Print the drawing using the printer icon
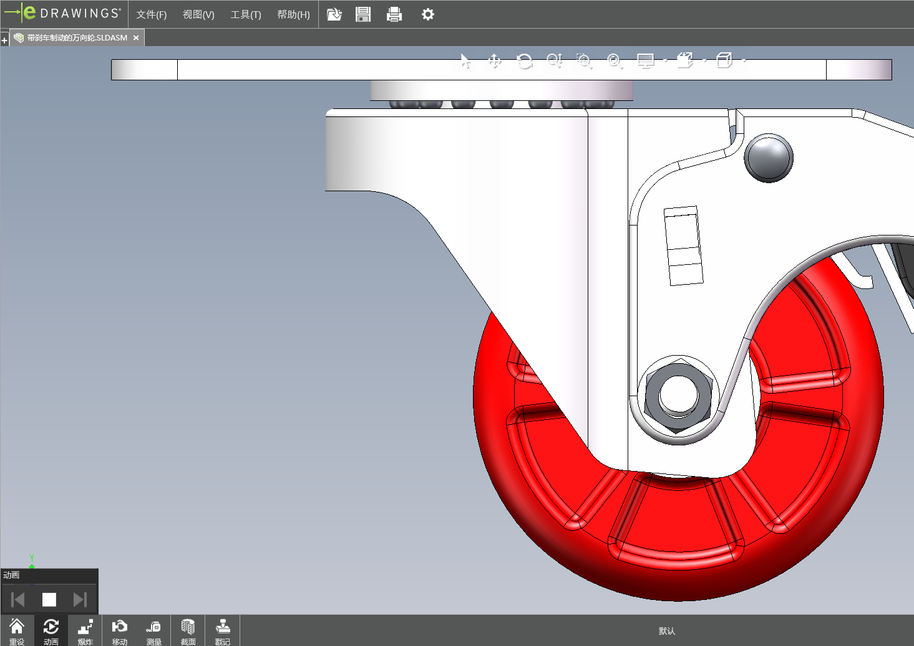The image size is (914, 646). click(x=394, y=14)
